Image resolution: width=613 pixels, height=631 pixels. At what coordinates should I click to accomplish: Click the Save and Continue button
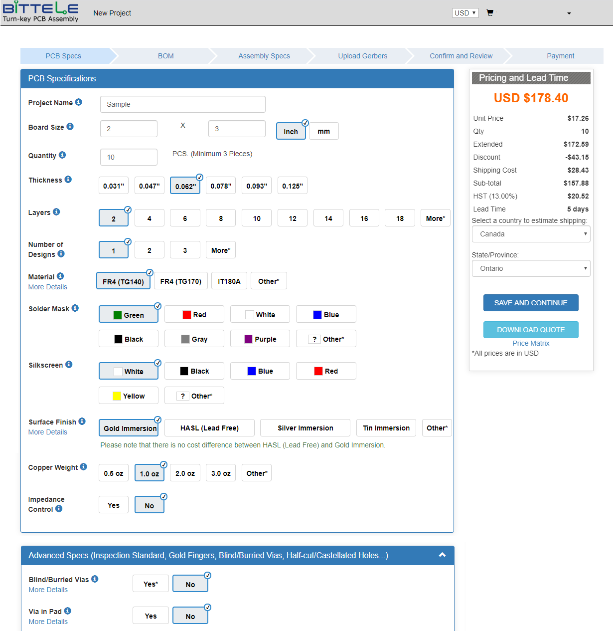point(531,303)
